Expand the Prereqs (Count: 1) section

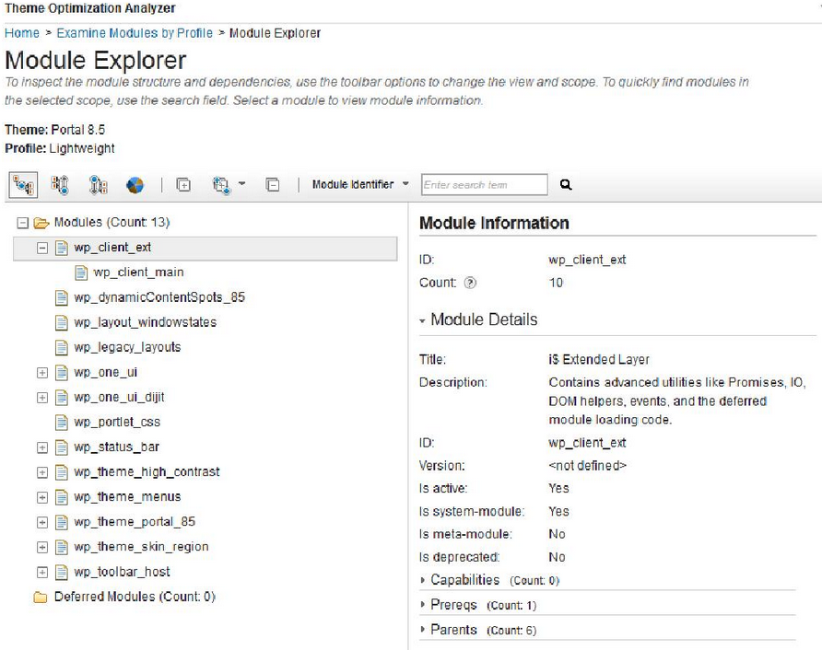coord(423,605)
